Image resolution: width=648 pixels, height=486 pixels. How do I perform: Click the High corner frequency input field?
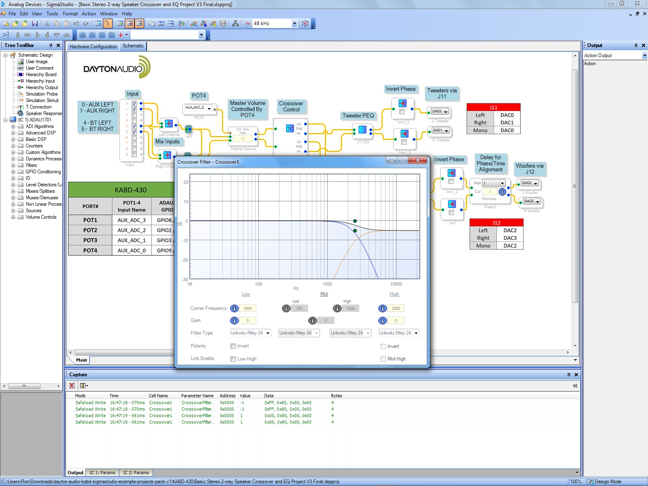point(396,309)
